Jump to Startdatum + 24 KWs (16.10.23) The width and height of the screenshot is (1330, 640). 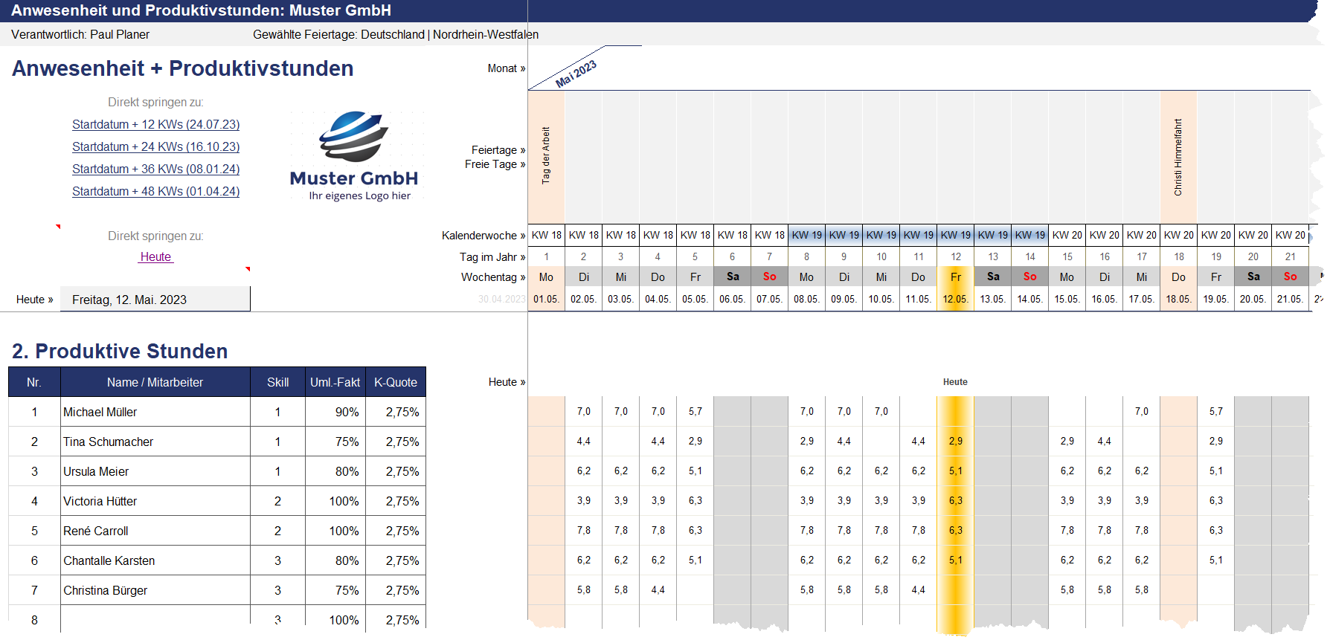tap(155, 146)
